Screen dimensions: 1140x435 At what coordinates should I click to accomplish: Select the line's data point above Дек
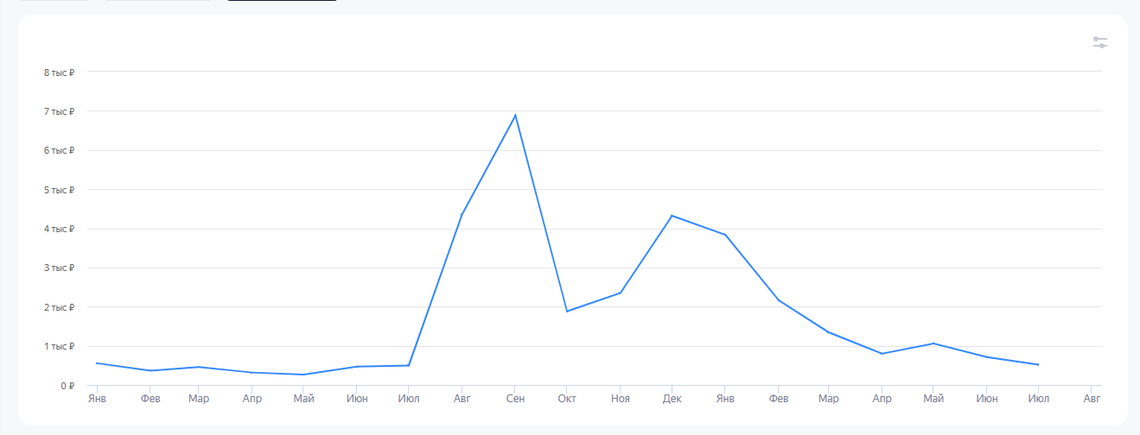tap(672, 216)
